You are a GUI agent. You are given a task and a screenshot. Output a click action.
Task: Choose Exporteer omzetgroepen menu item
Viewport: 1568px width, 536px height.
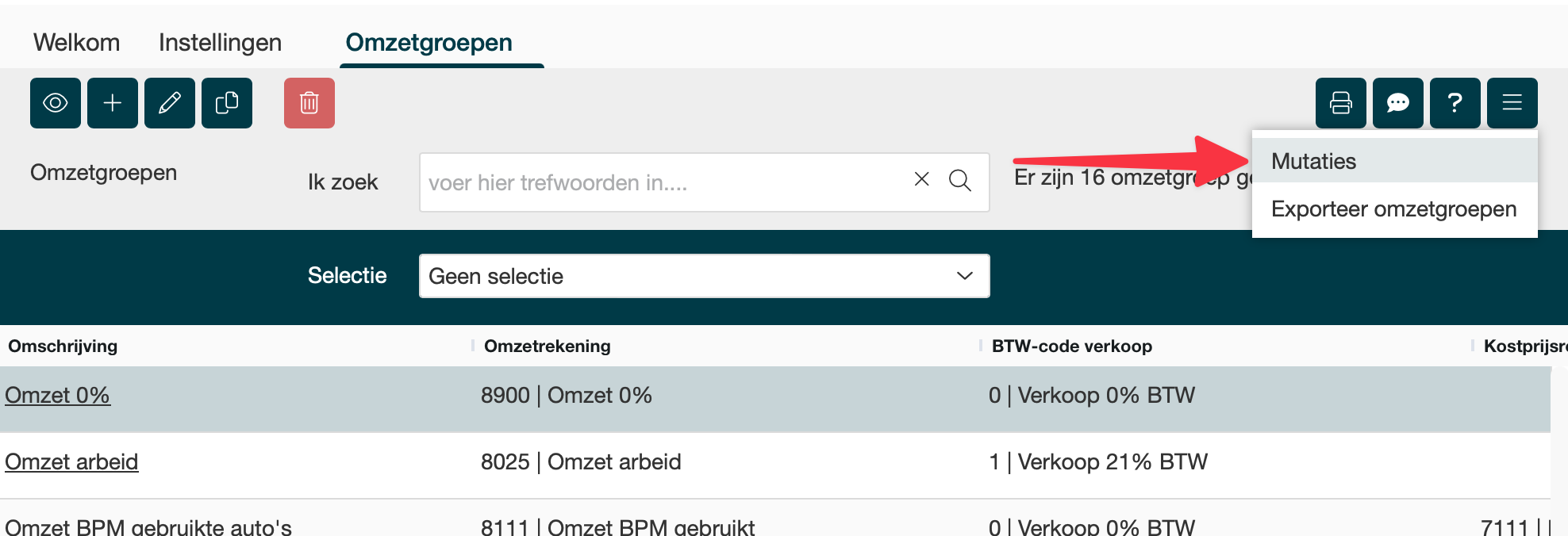1393,209
